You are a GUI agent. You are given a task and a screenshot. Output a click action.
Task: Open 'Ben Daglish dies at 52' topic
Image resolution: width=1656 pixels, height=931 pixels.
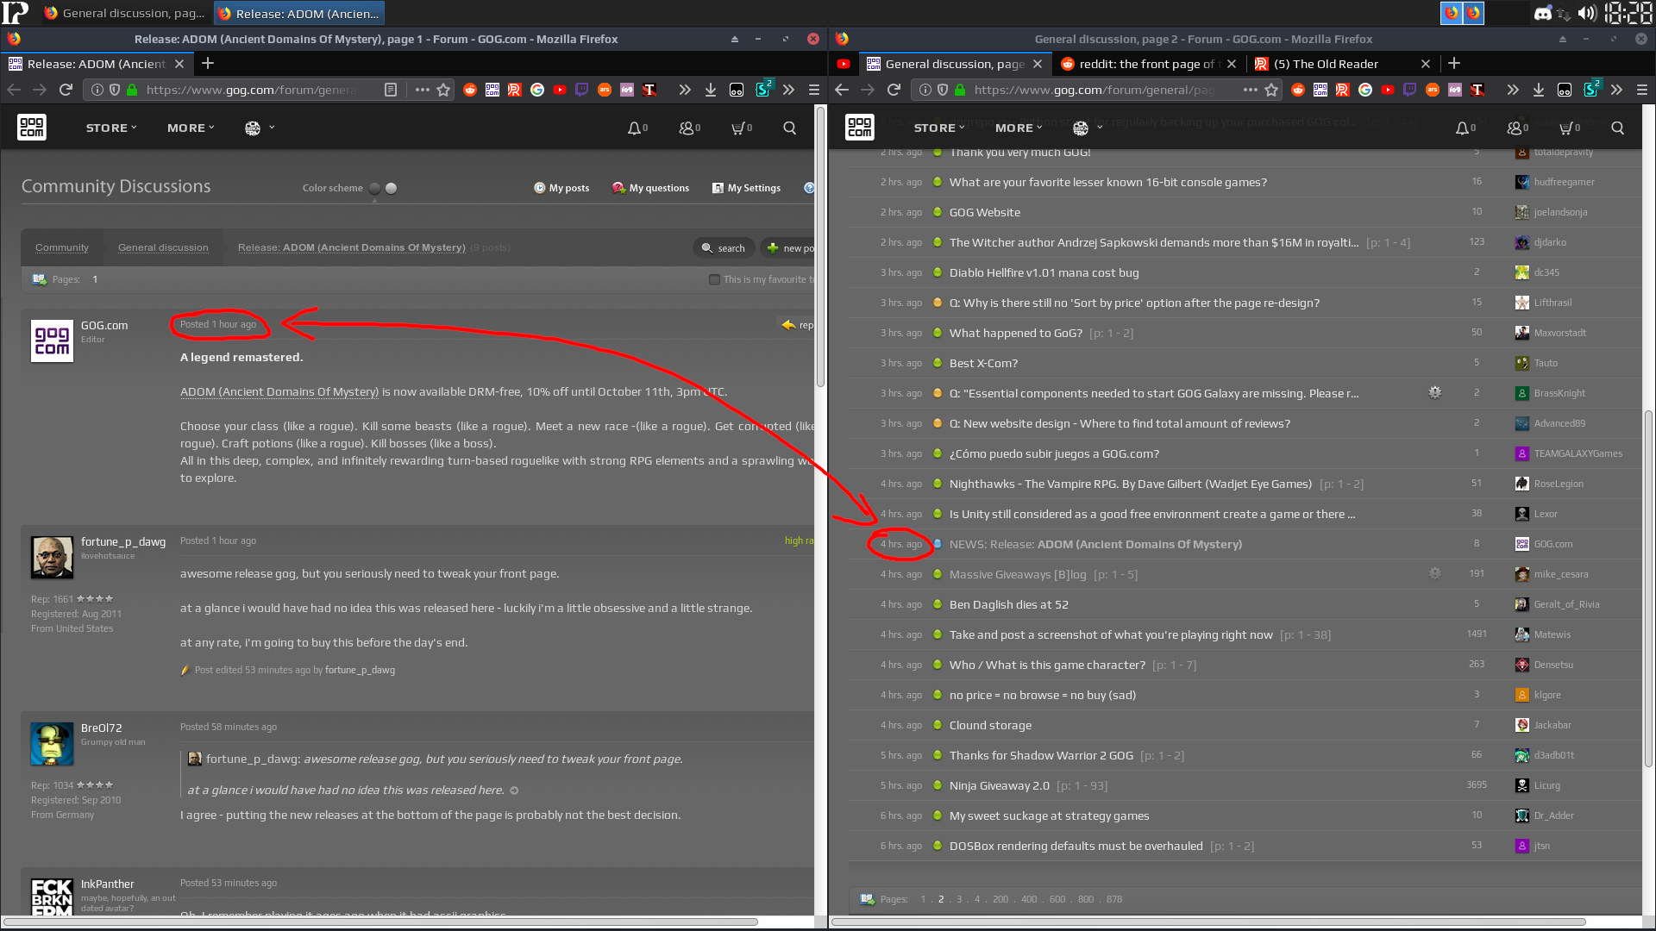tap(1008, 604)
